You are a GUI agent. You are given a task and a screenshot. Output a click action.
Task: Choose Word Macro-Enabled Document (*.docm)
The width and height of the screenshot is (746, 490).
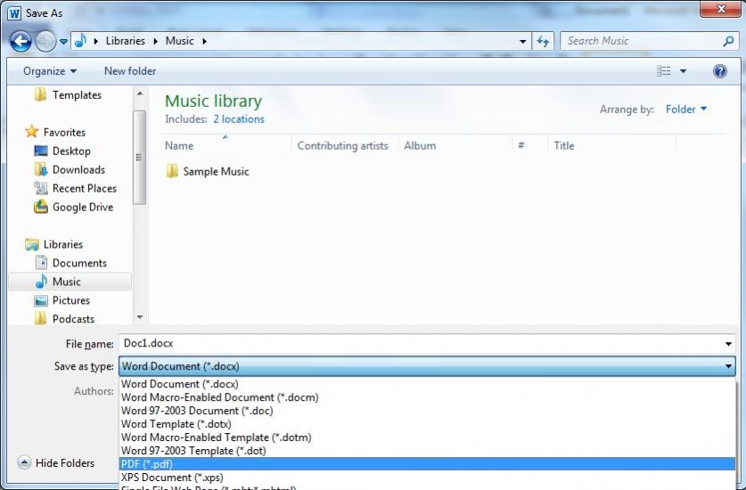pos(427,397)
